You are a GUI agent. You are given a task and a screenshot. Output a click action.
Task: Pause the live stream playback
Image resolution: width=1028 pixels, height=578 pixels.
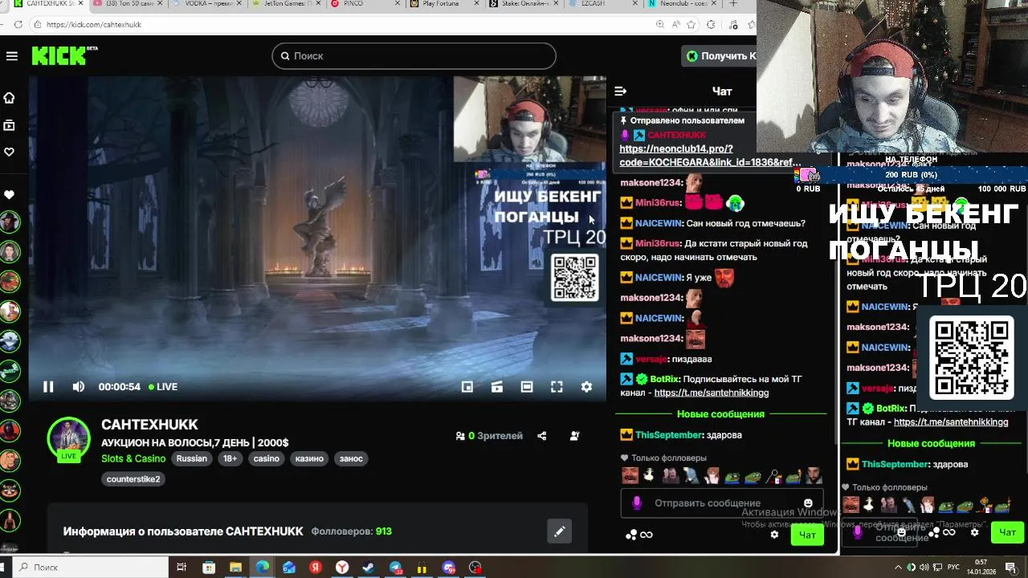[x=48, y=387]
